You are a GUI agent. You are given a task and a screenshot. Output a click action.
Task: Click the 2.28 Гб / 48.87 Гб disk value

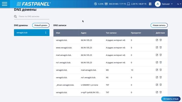(139, 4)
